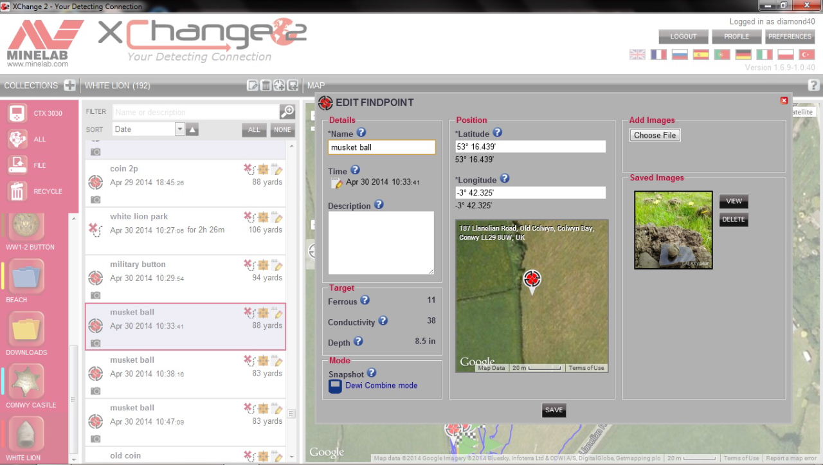This screenshot has height=465, width=823.
Task: Switch language to the UK flag
Action: pyautogui.click(x=637, y=55)
